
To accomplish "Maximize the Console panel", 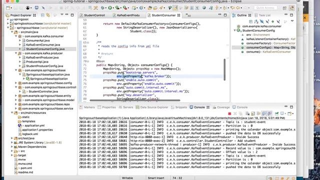I will (x=291, y=107).
